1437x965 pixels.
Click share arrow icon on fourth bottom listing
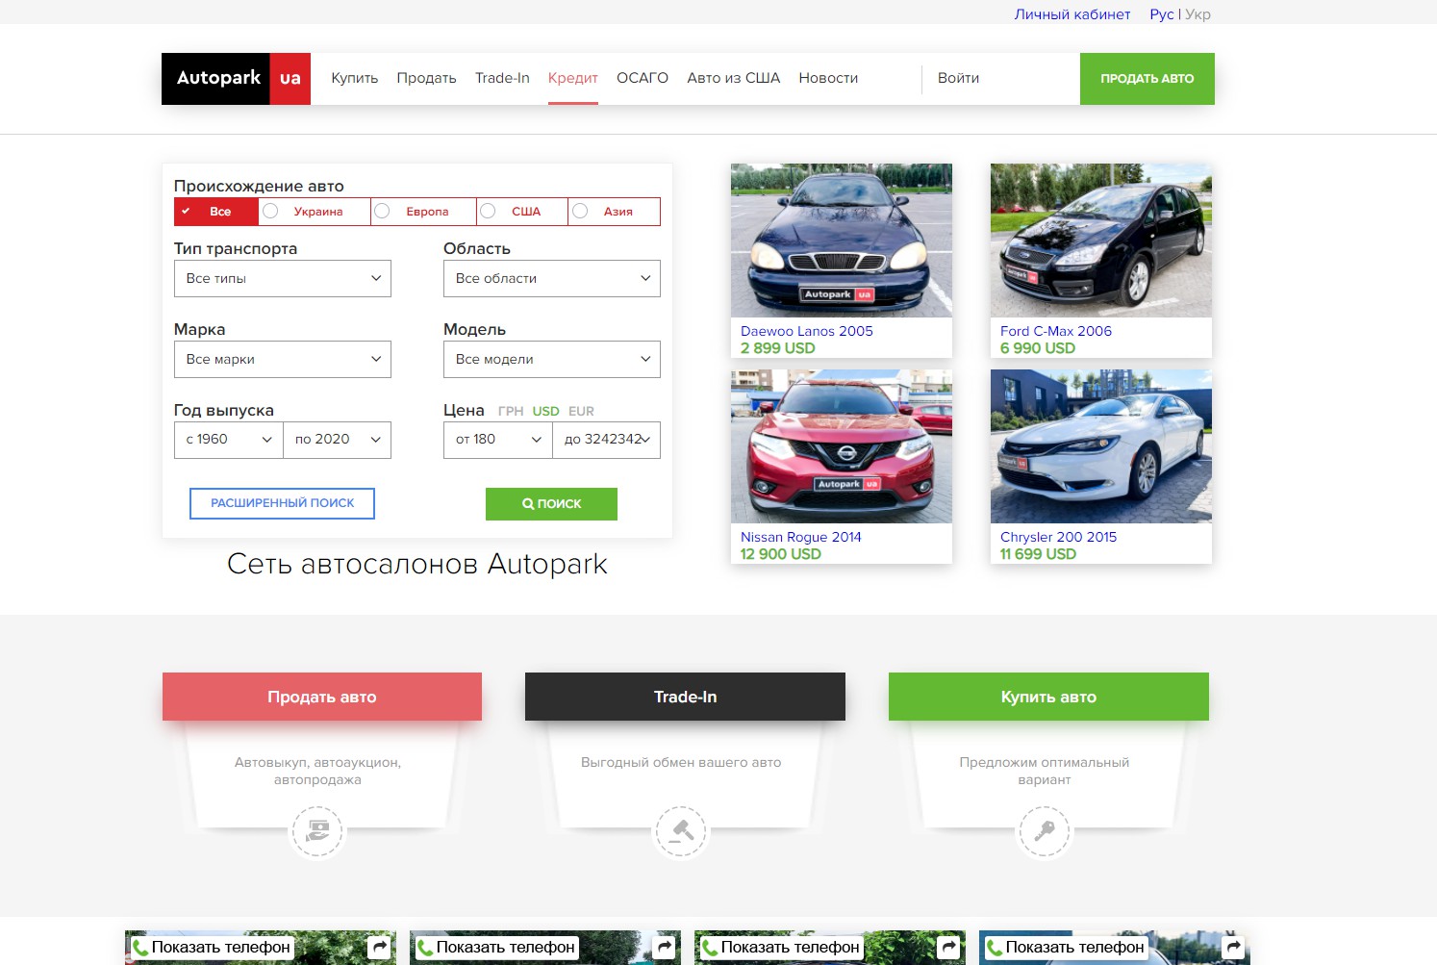pyautogui.click(x=1234, y=948)
